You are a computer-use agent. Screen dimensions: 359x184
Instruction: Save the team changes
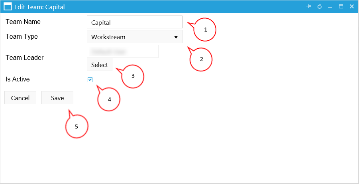57,98
